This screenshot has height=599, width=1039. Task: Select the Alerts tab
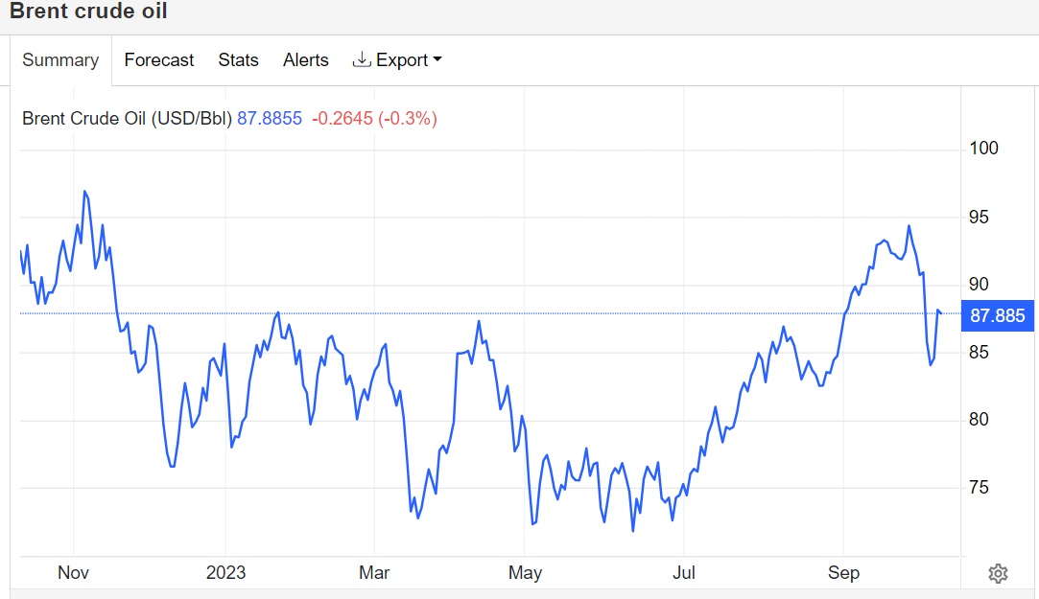point(305,59)
